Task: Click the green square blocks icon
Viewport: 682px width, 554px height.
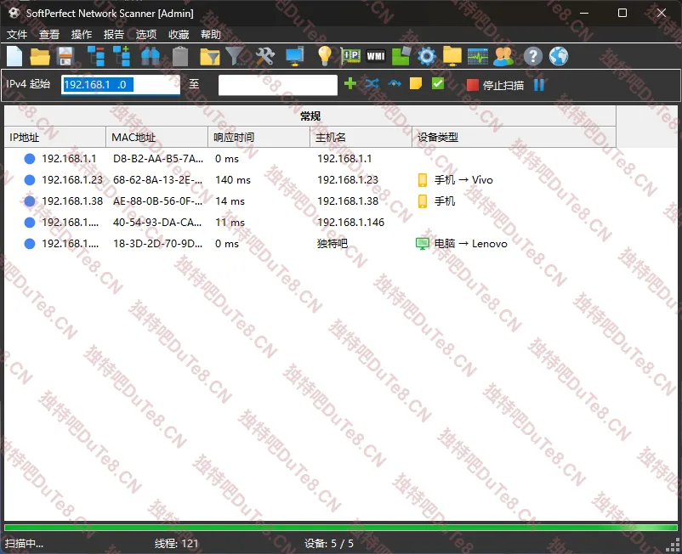Action: 401,56
